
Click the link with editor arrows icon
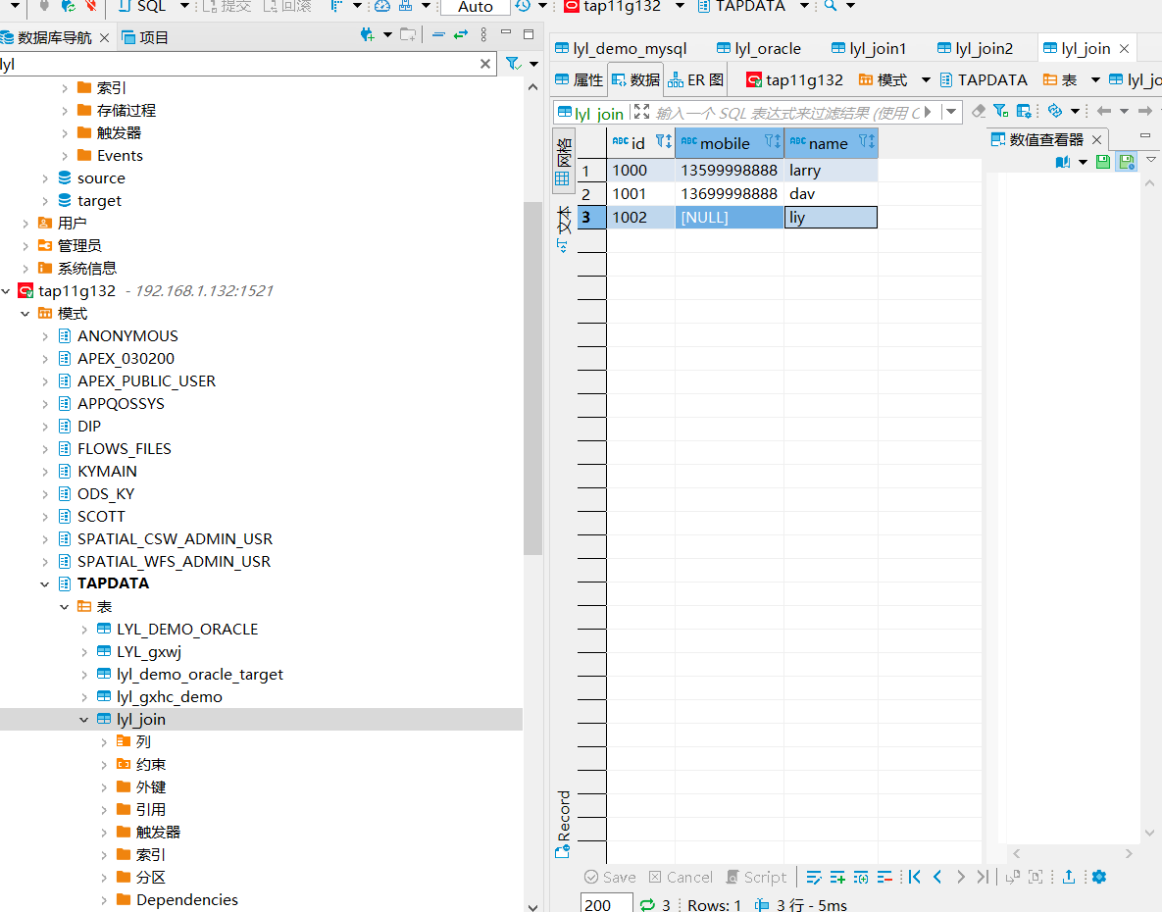[x=460, y=36]
